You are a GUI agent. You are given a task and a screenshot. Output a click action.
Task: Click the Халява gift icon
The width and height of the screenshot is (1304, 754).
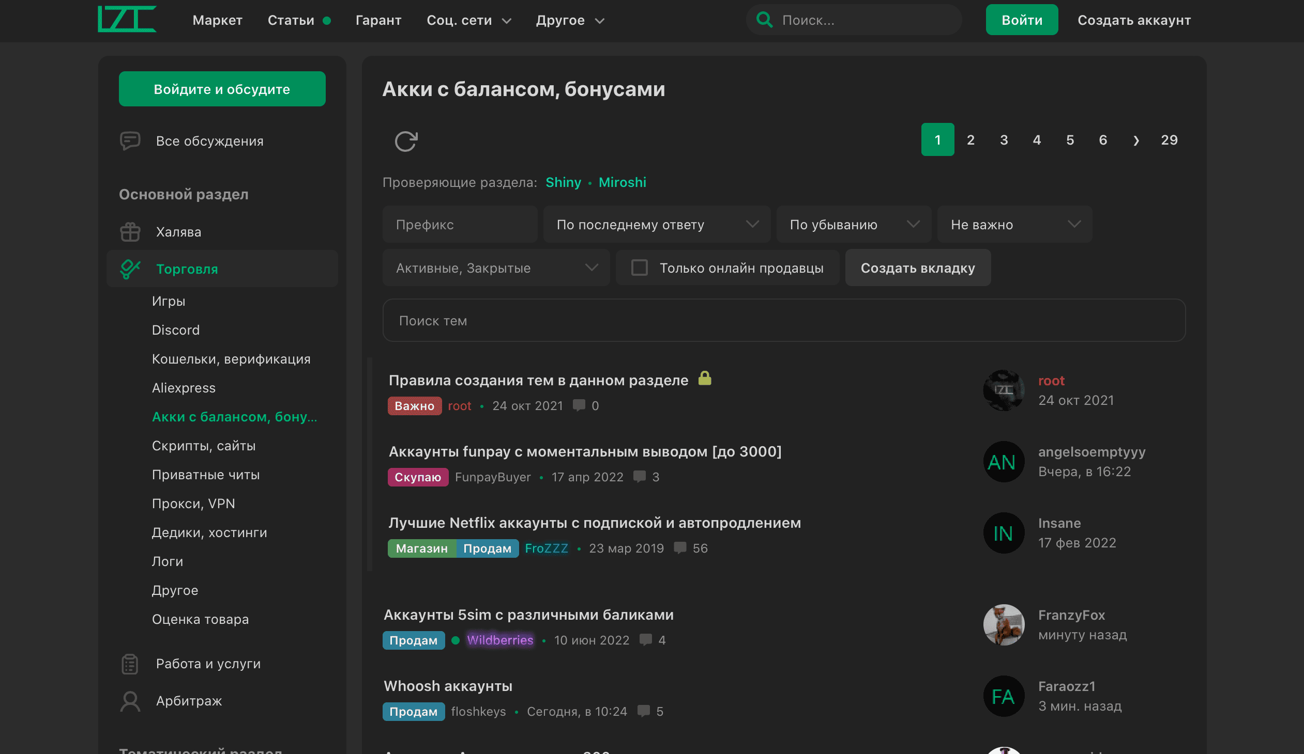point(130,231)
